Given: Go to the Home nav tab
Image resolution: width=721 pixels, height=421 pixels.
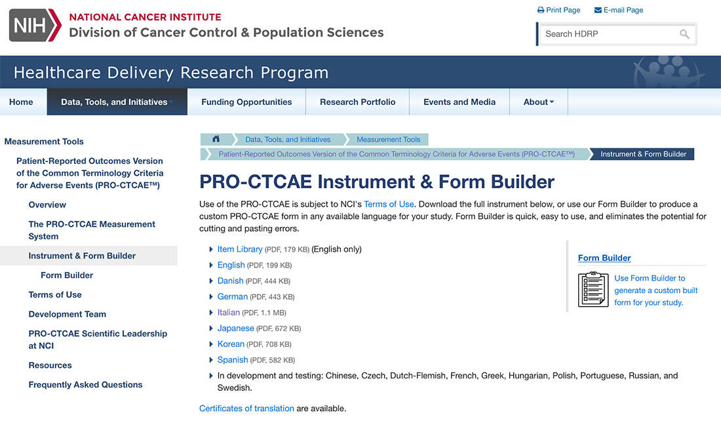Looking at the screenshot, I should pos(21,102).
